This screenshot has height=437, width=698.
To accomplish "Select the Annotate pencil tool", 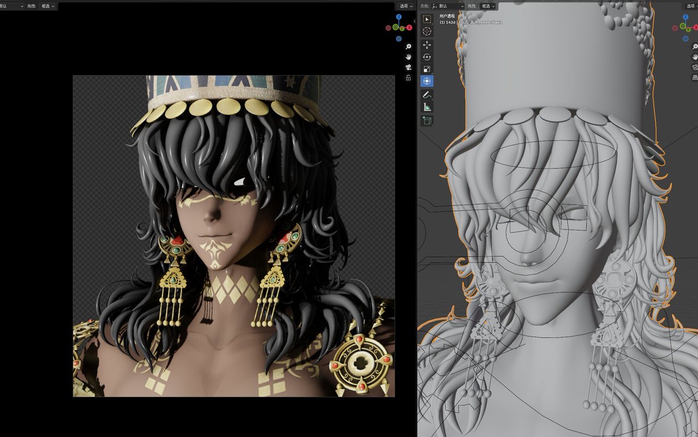I will [x=427, y=94].
